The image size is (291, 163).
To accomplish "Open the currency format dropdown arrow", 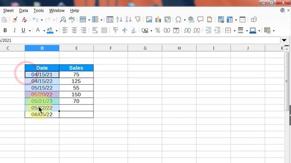I will [x=151, y=31].
